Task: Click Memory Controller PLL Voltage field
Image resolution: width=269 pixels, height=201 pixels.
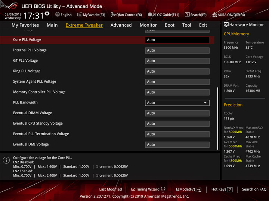Action: click(177, 92)
